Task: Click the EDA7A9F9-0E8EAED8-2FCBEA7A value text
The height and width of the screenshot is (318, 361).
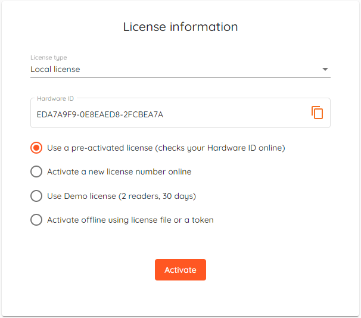Action: point(100,114)
